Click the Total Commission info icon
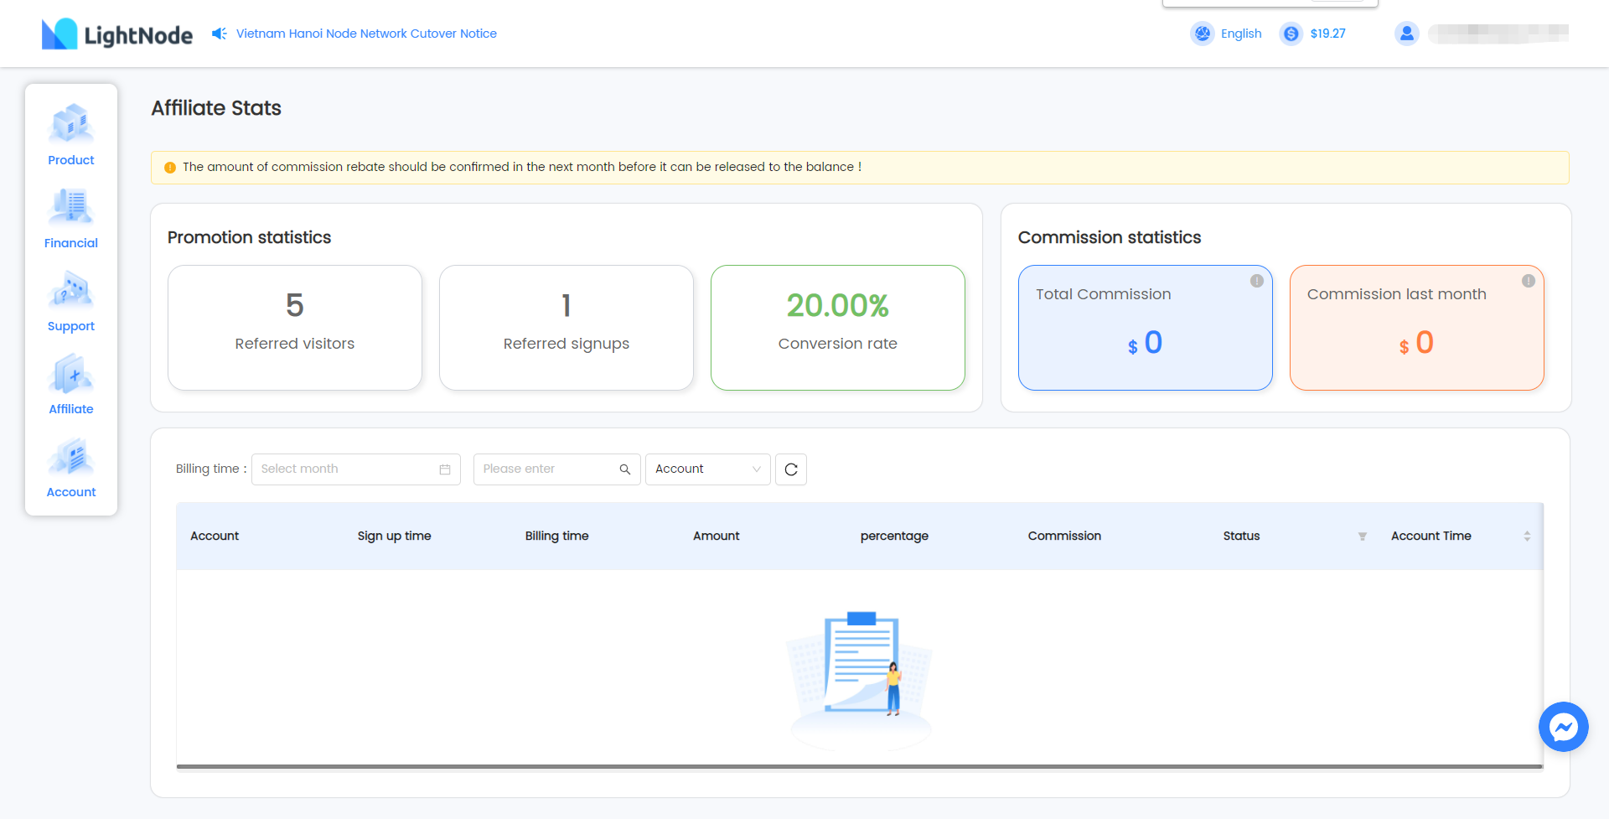This screenshot has width=1609, height=819. click(1257, 281)
